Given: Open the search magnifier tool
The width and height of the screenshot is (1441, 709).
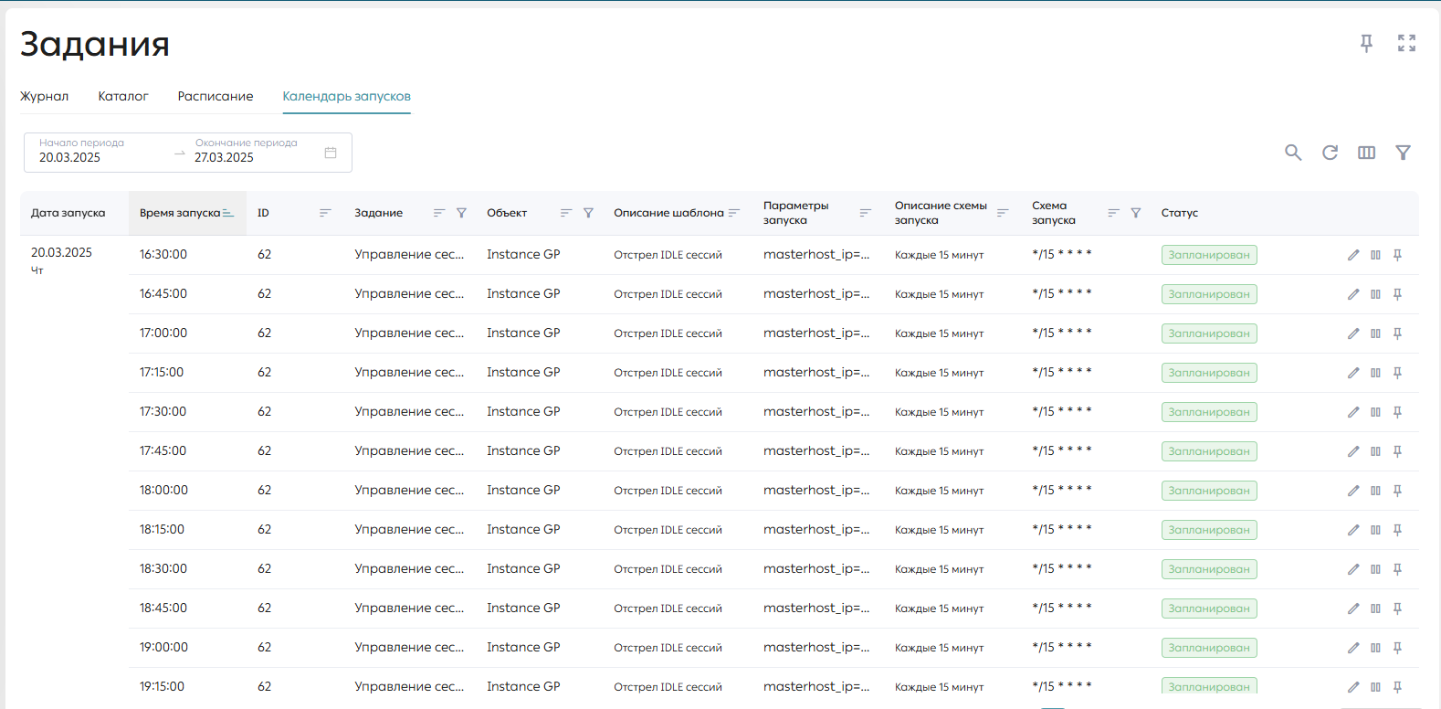Looking at the screenshot, I should (x=1293, y=153).
